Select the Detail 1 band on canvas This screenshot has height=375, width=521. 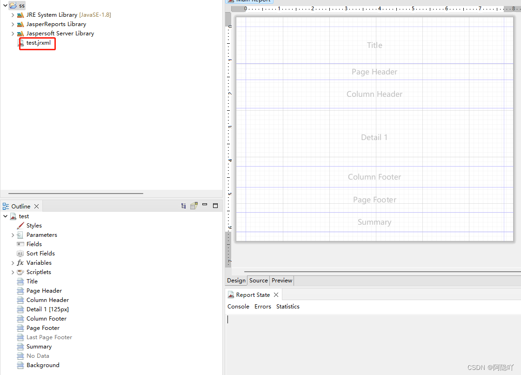pyautogui.click(x=374, y=137)
